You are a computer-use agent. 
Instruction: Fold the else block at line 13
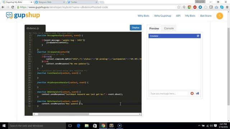[x=32, y=61]
